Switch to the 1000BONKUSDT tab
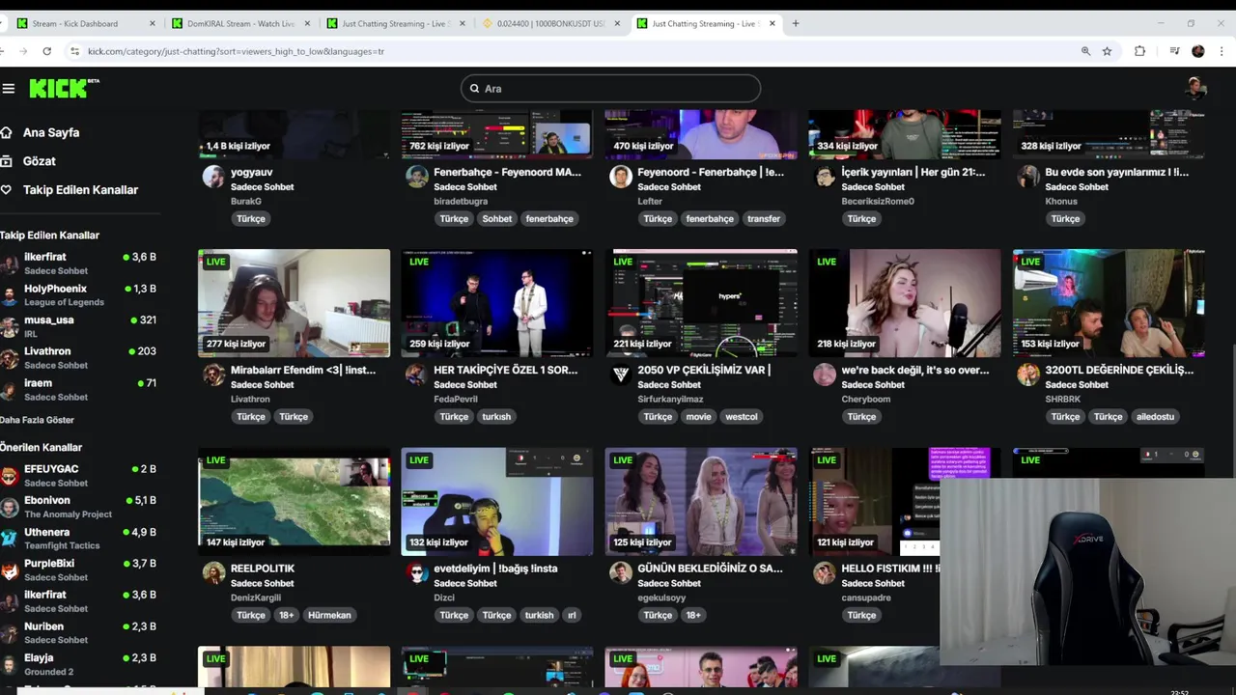The width and height of the screenshot is (1236, 695). [550, 23]
